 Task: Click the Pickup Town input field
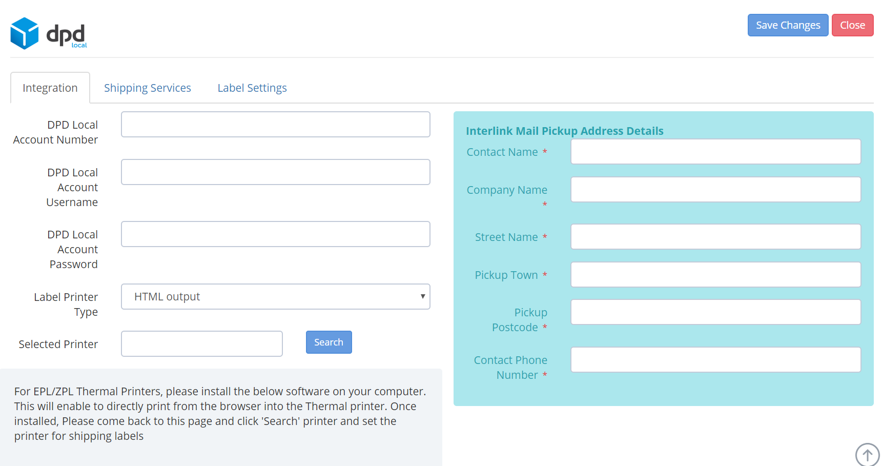click(716, 274)
